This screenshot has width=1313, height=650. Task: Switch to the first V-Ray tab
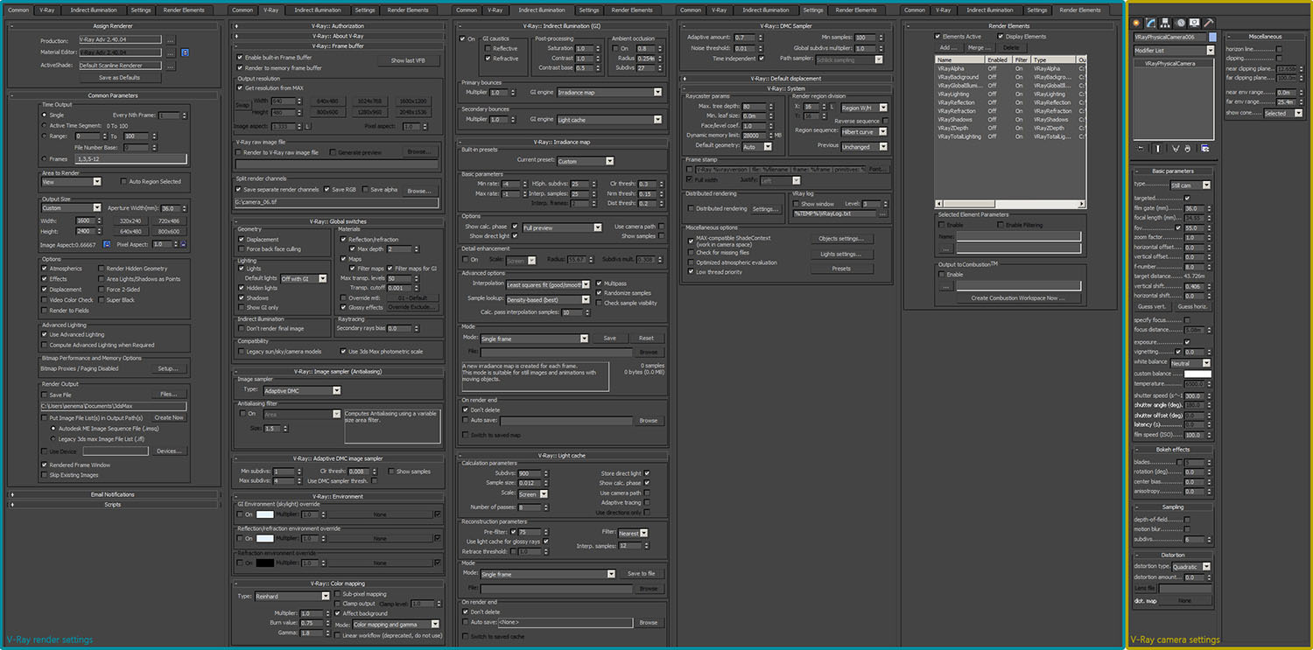click(47, 10)
